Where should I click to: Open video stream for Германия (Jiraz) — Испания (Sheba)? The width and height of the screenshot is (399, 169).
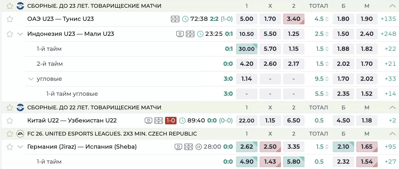(x=178, y=147)
